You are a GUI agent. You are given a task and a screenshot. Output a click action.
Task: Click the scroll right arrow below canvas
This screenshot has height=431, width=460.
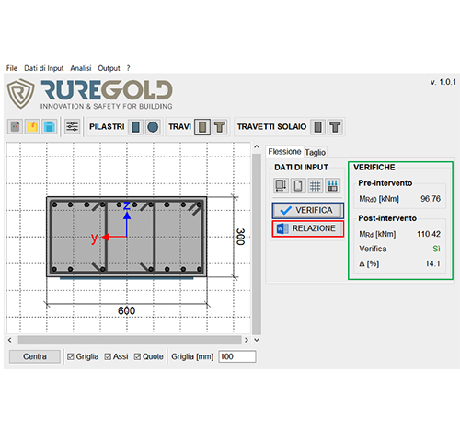[x=247, y=340]
